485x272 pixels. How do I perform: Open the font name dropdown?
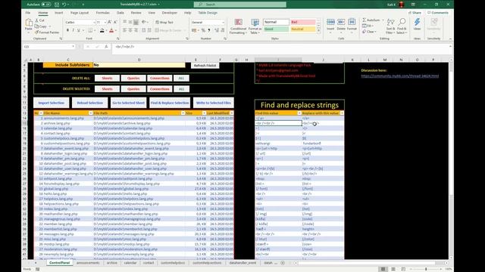tap(94, 22)
